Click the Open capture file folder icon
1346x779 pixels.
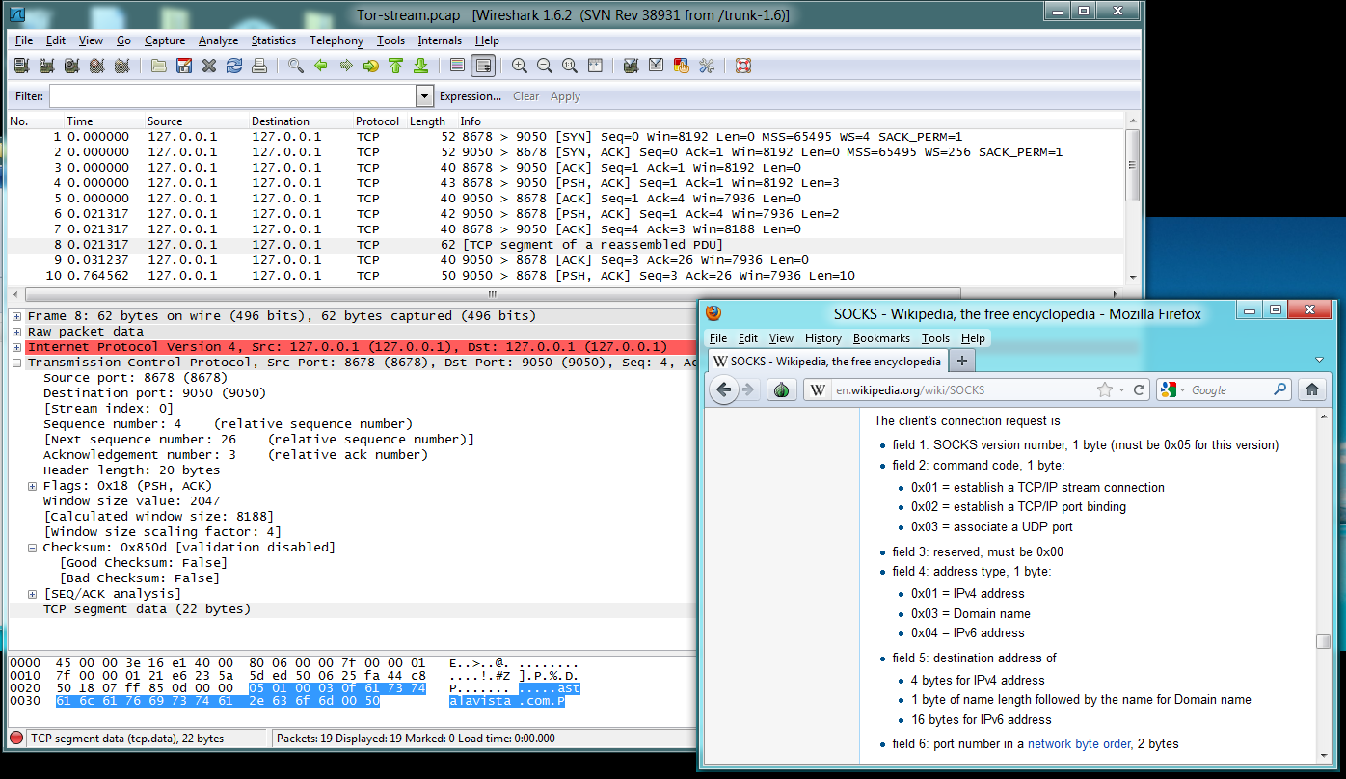(158, 67)
